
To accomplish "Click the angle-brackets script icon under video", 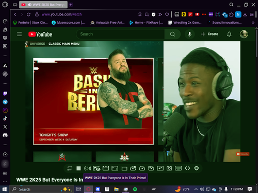I will click(x=187, y=168).
